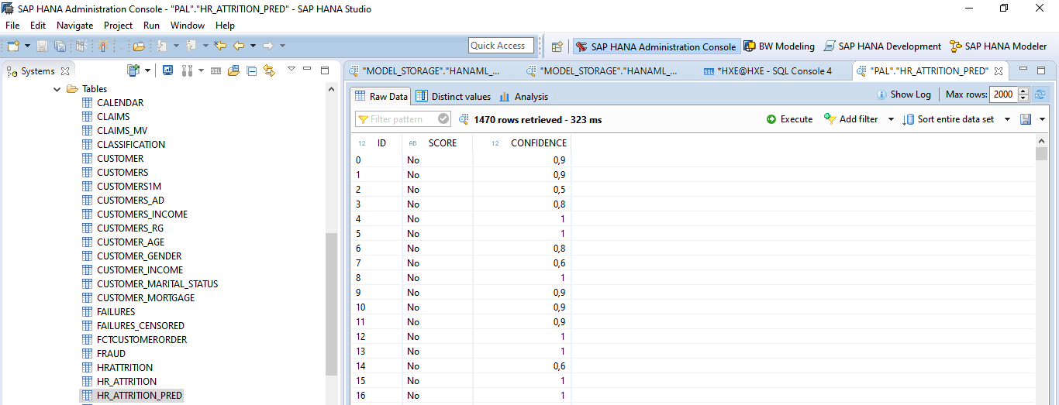1059x405 pixels.
Task: Open the Add System dropdown arrow
Action: (x=147, y=70)
